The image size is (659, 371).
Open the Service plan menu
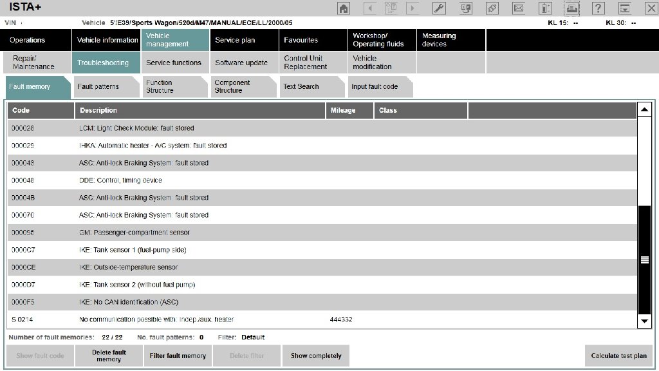244,40
